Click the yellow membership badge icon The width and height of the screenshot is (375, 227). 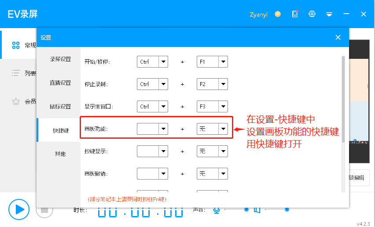coord(278,14)
